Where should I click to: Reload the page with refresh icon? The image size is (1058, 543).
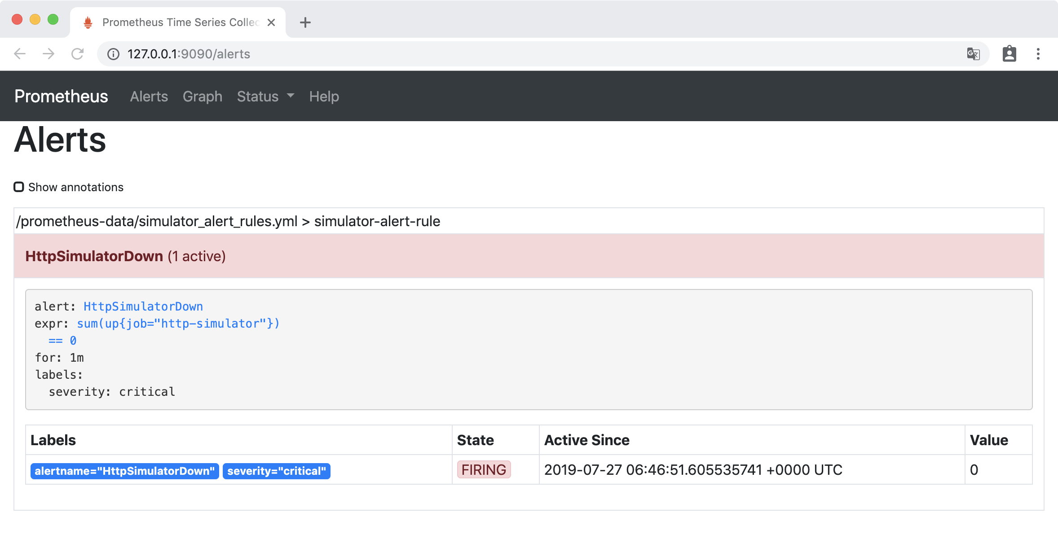point(77,54)
